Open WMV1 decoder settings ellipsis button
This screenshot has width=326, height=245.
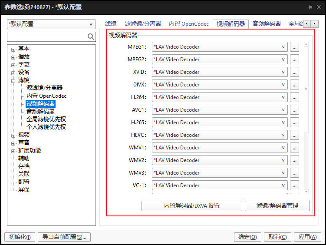coord(294,147)
